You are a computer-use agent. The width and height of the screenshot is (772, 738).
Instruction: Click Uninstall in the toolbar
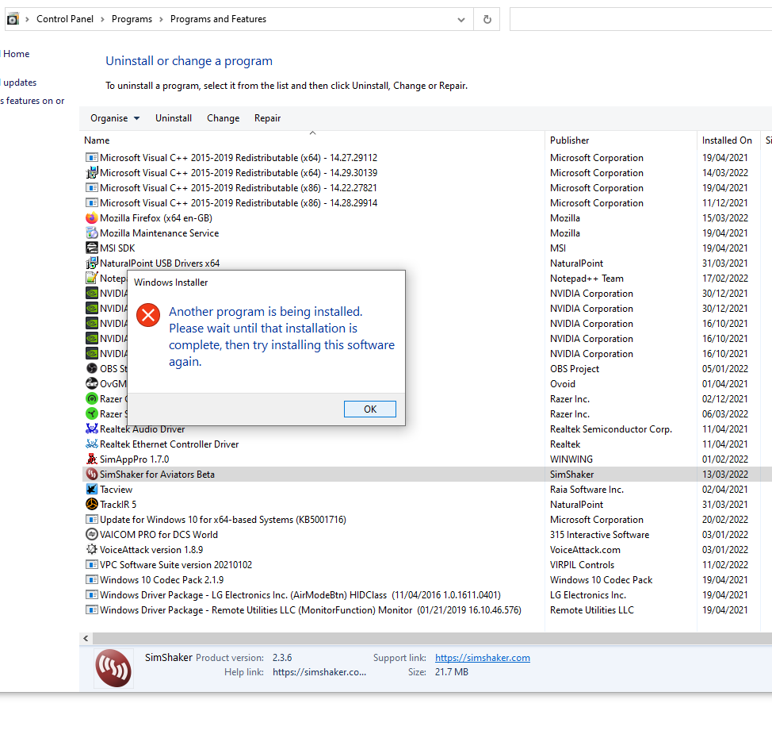coord(174,118)
